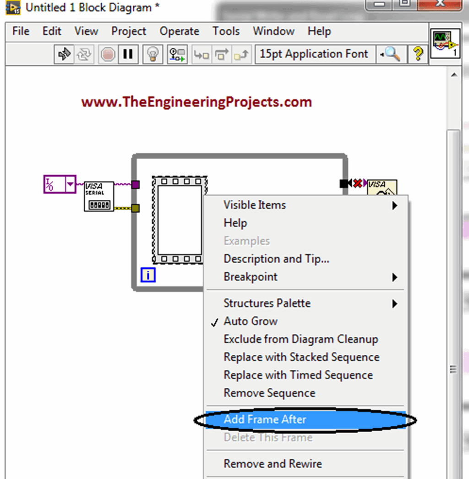
Task: Expand the Visible Items submenu
Action: point(255,205)
